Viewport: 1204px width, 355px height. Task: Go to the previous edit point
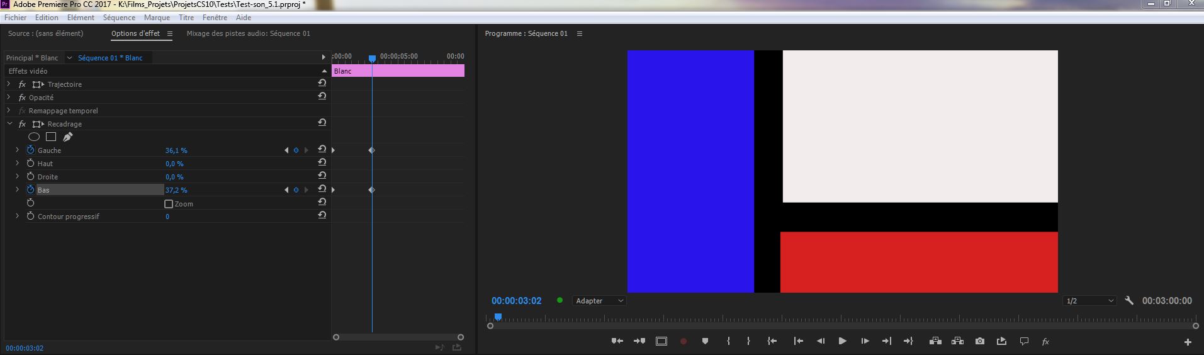pos(798,341)
